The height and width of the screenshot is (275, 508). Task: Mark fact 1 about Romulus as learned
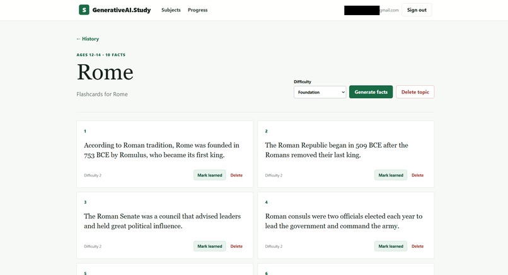coord(210,175)
